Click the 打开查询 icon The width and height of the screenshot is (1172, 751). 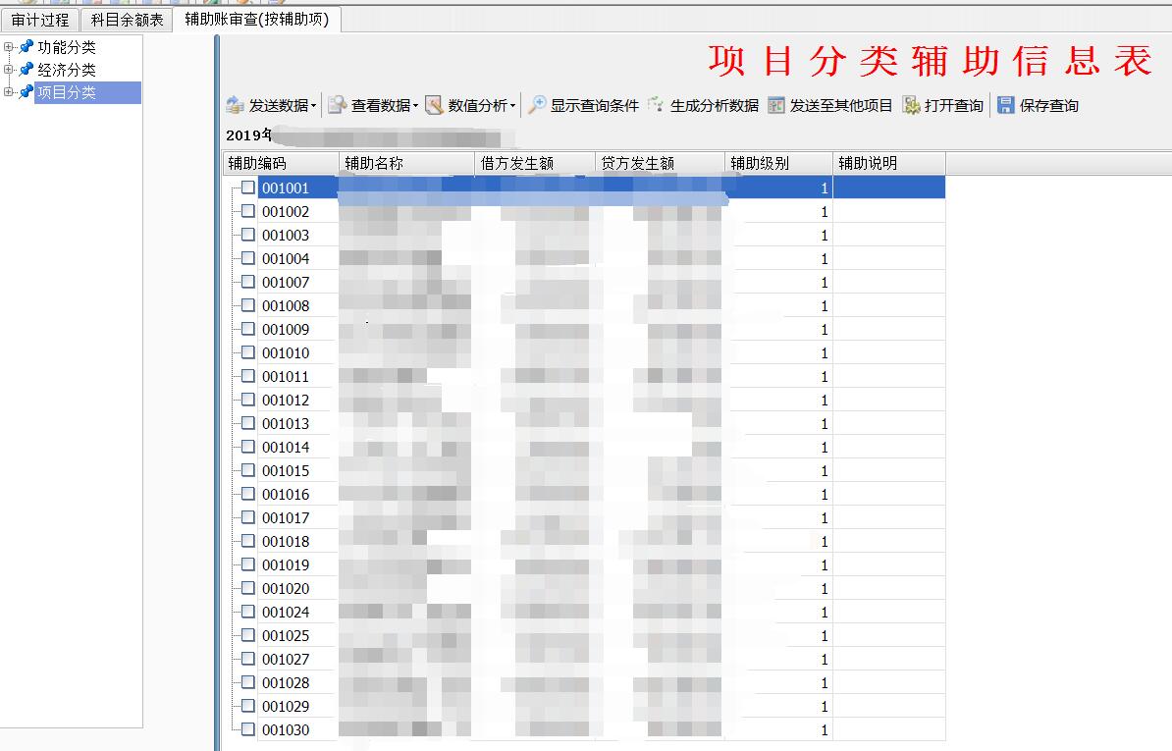(912, 106)
